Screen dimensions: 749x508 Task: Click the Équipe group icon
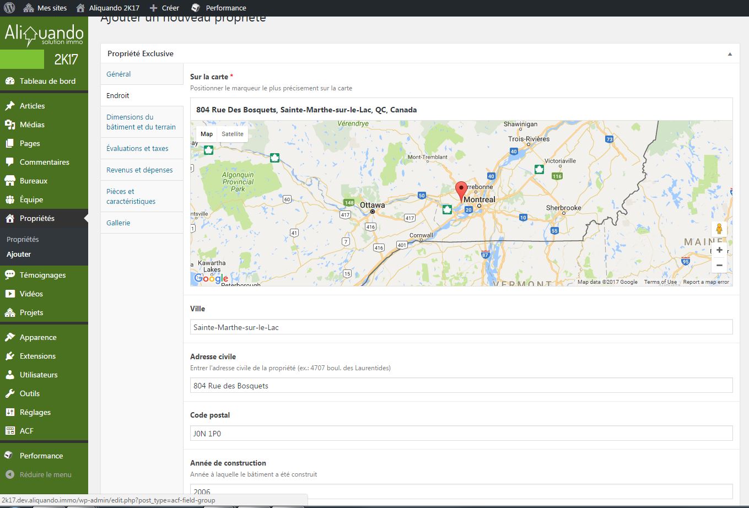[x=10, y=199]
